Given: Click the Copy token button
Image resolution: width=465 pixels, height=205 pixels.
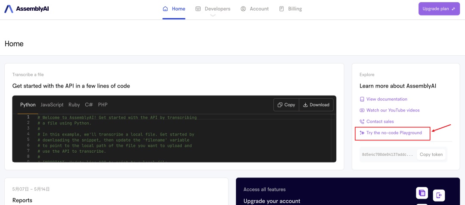Looking at the screenshot, I should (431, 154).
